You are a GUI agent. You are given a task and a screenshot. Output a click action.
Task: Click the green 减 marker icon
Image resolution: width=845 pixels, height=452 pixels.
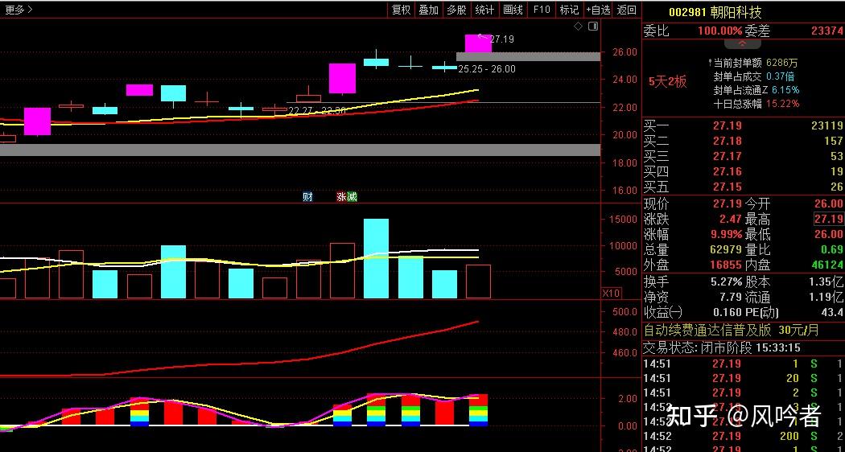(352, 196)
